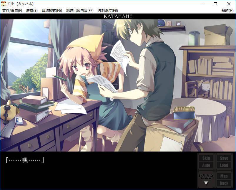Maximize the game window
The width and height of the screenshot is (236, 190).
(x=215, y=4)
